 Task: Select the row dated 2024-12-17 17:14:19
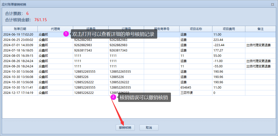(18, 93)
